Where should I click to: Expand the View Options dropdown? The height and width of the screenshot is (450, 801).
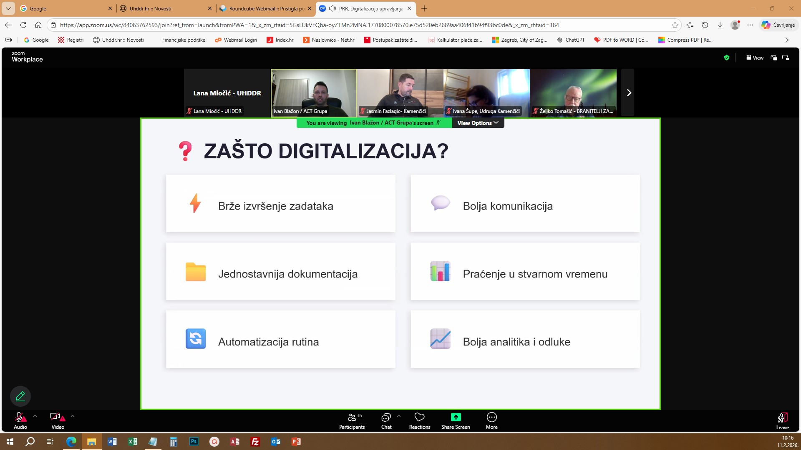coord(478,123)
